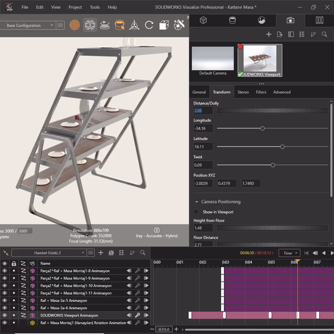Toggle lock dot for Raf + Masa-3a-6 Animasyon
334x334 pixels.
[x=14, y=308]
